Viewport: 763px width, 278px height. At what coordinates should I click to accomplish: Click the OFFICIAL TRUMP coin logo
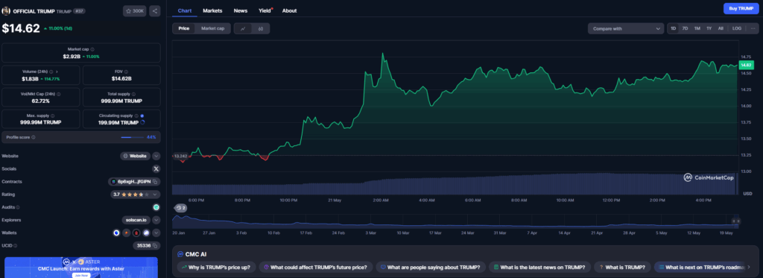click(6, 10)
